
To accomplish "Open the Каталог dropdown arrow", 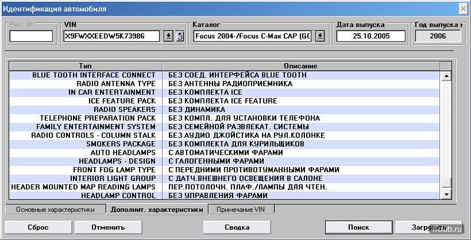I will [x=320, y=36].
